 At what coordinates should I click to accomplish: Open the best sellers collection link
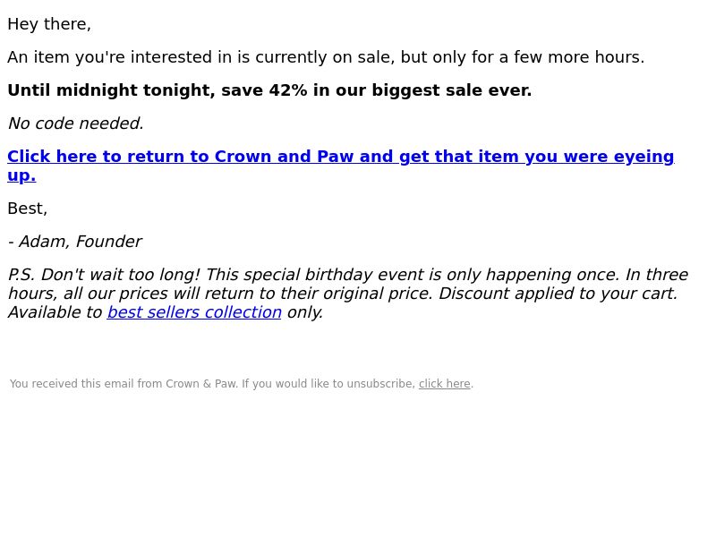tap(194, 312)
